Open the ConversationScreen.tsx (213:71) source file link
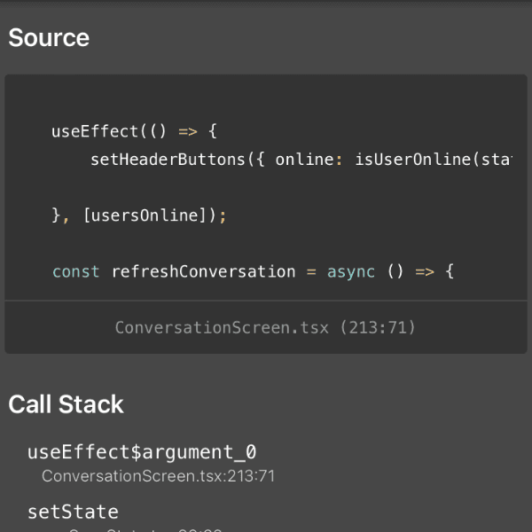The height and width of the screenshot is (532, 532). [265, 327]
